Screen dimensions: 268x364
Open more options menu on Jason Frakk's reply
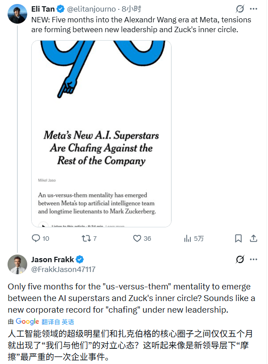254,259
